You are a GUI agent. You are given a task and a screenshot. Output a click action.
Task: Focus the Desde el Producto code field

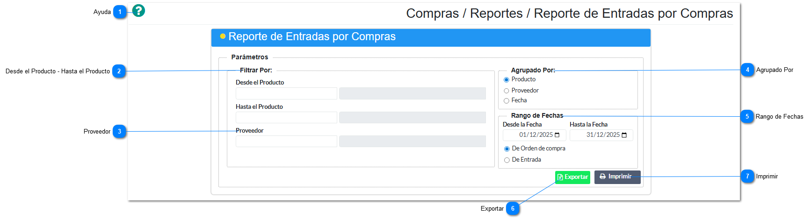pos(286,93)
